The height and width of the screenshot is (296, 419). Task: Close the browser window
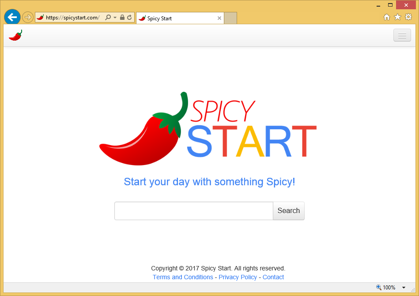406,5
